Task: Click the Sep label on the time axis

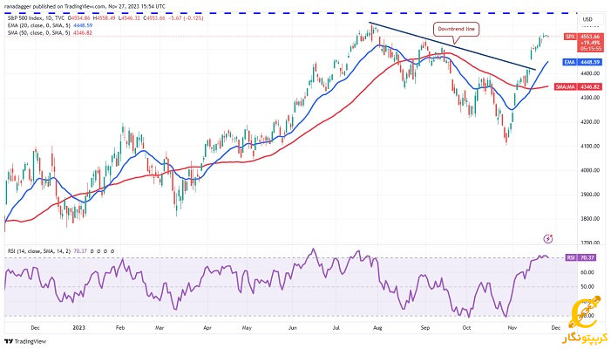Action: [x=425, y=328]
